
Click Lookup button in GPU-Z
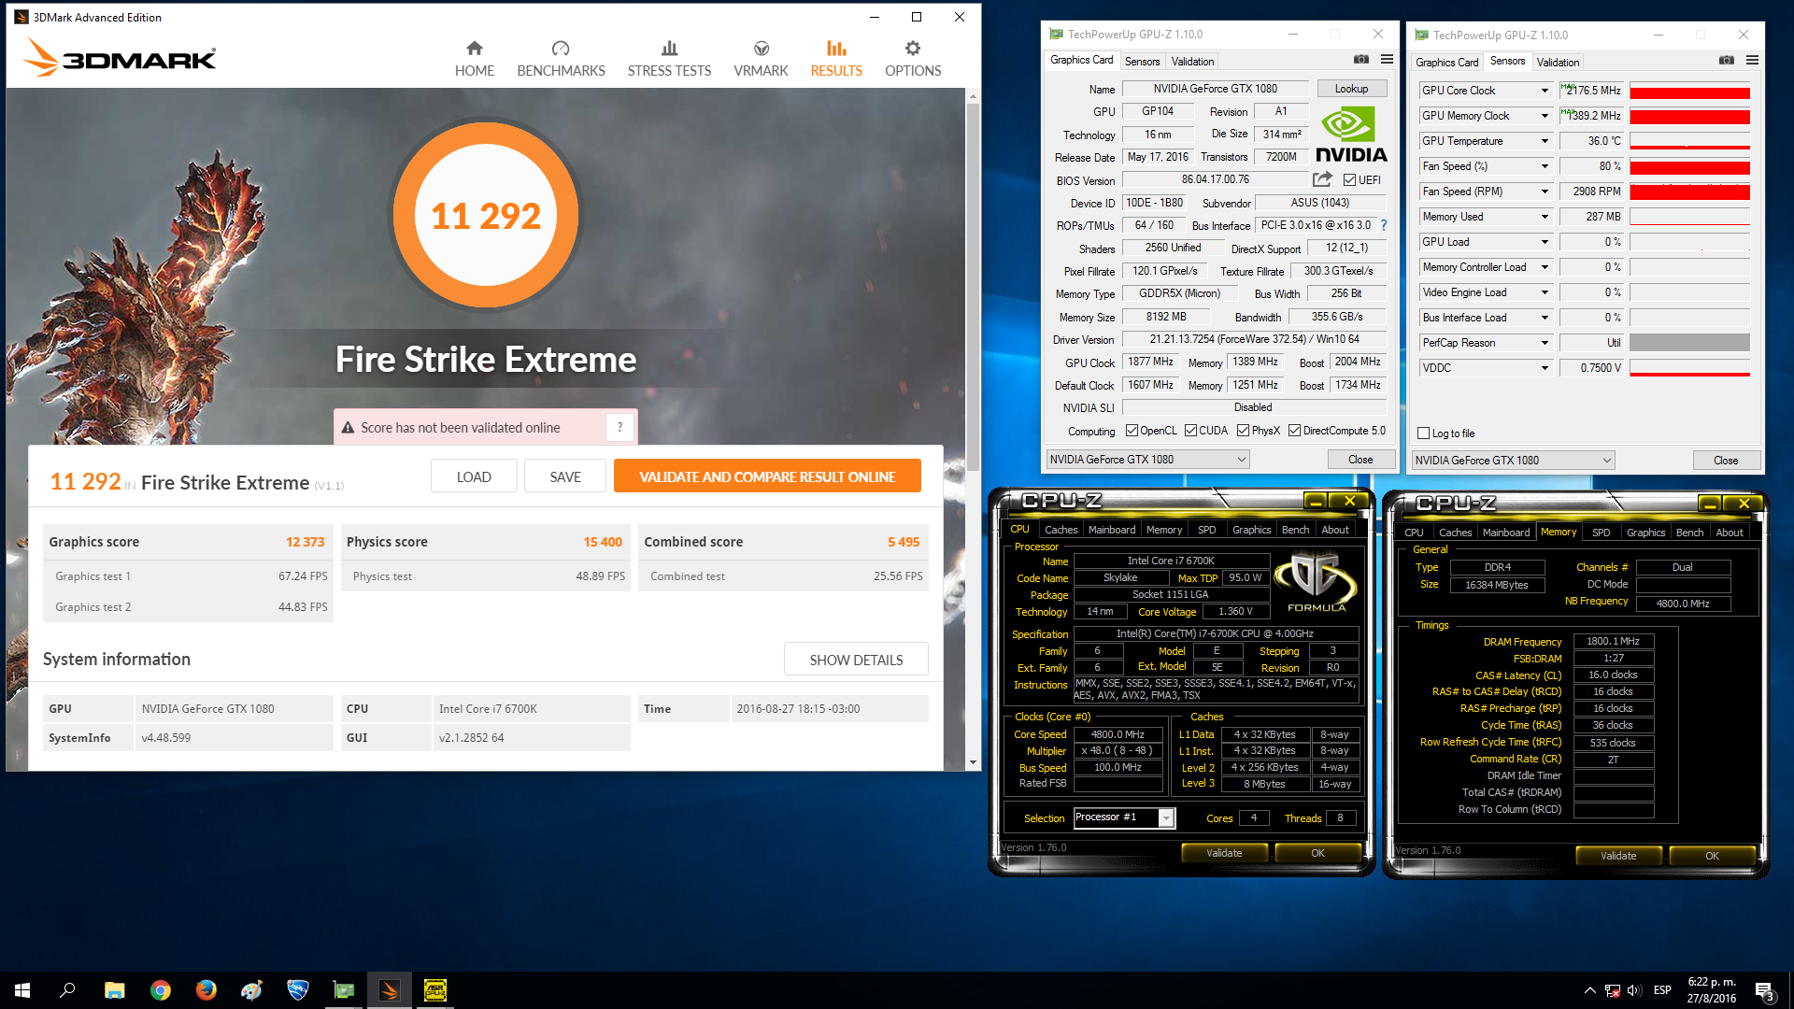(x=1351, y=89)
